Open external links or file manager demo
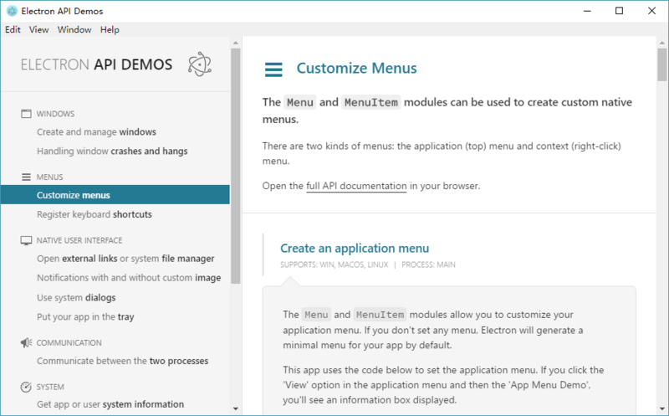The height and width of the screenshot is (416, 669). click(125, 259)
